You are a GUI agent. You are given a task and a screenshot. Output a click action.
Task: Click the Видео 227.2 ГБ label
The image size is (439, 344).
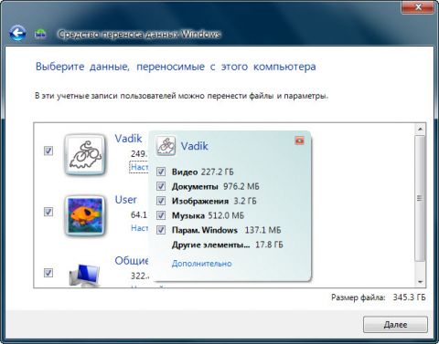pos(203,172)
